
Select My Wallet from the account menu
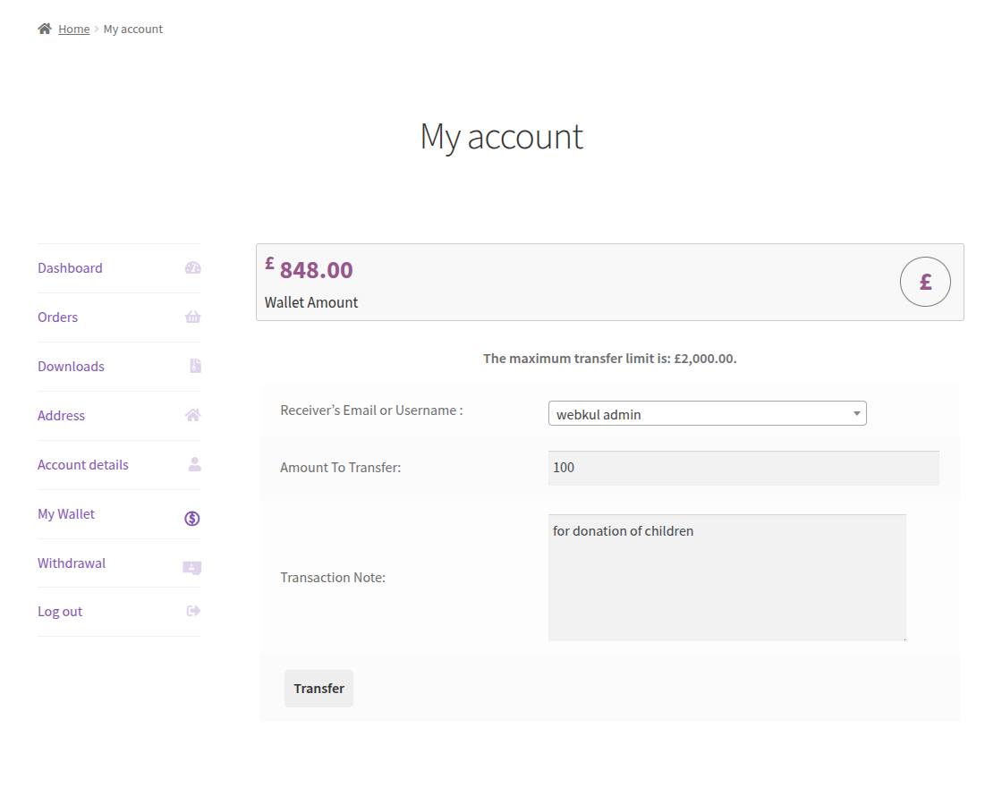pos(65,513)
